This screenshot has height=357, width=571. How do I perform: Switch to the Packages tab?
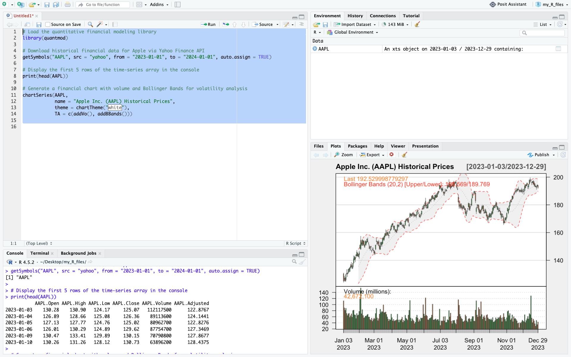[357, 146]
